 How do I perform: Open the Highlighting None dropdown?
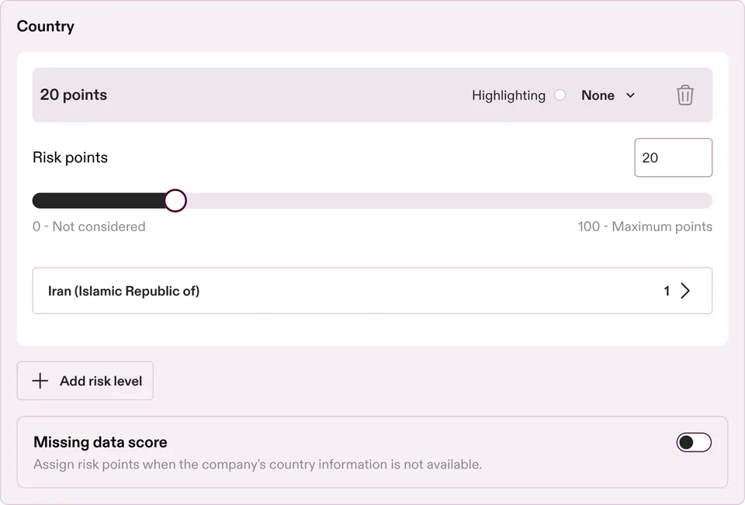(608, 95)
